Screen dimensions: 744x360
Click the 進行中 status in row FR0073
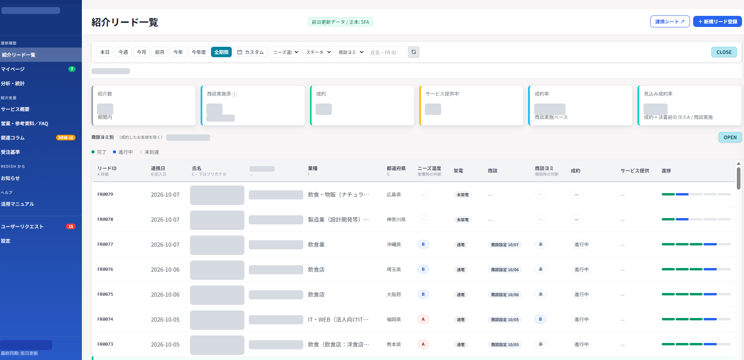click(x=581, y=344)
